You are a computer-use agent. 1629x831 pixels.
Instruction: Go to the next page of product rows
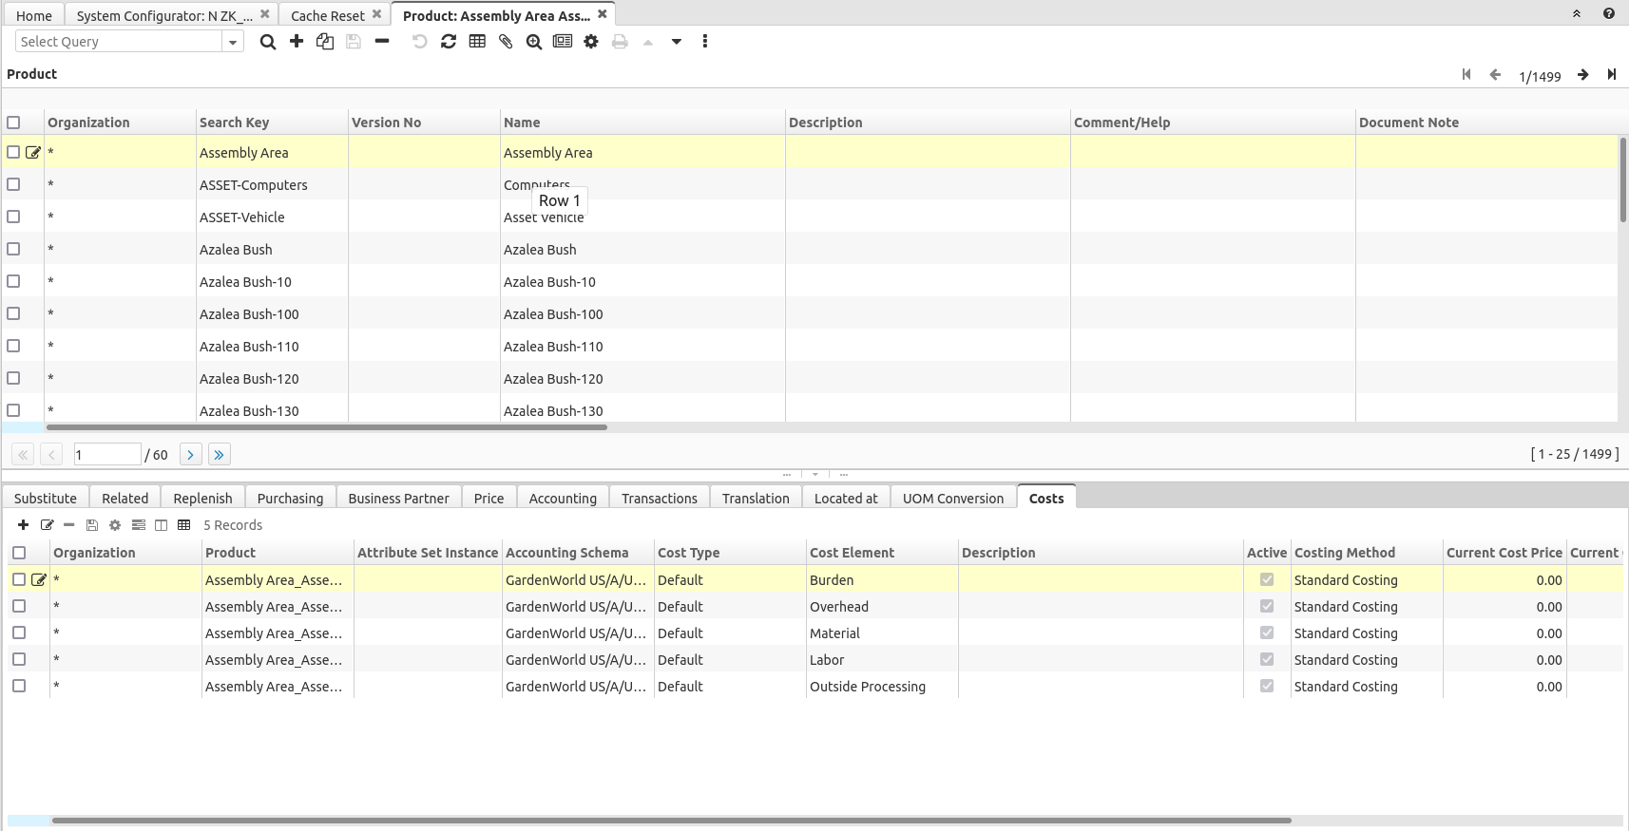tap(190, 455)
